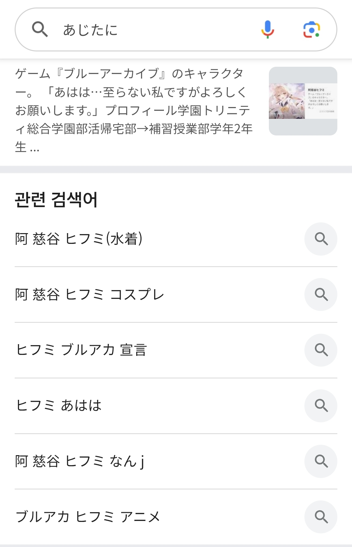Click search icon beside 阿慈谷 ヒフミ なんj
Screen dimensions: 352x547
[x=321, y=461]
